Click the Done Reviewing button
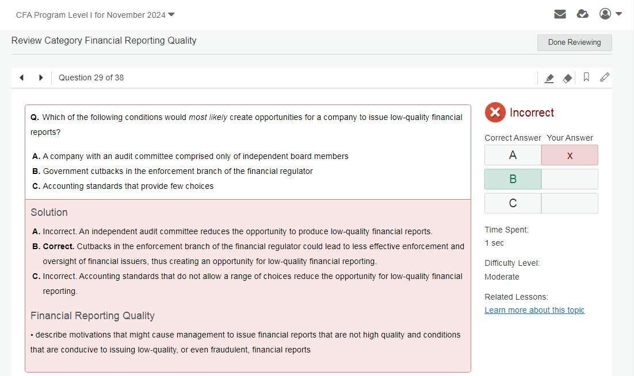Image resolution: width=634 pixels, height=376 pixels. pyautogui.click(x=574, y=42)
